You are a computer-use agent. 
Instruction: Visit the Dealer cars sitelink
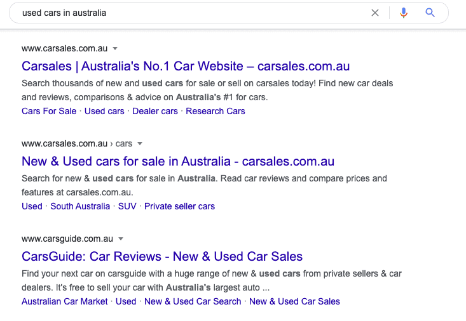[155, 111]
